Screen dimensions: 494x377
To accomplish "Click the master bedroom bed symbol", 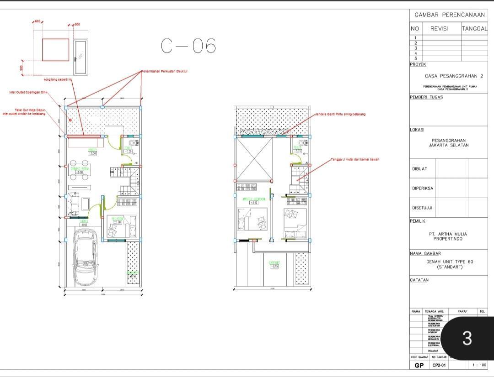I will [252, 220].
